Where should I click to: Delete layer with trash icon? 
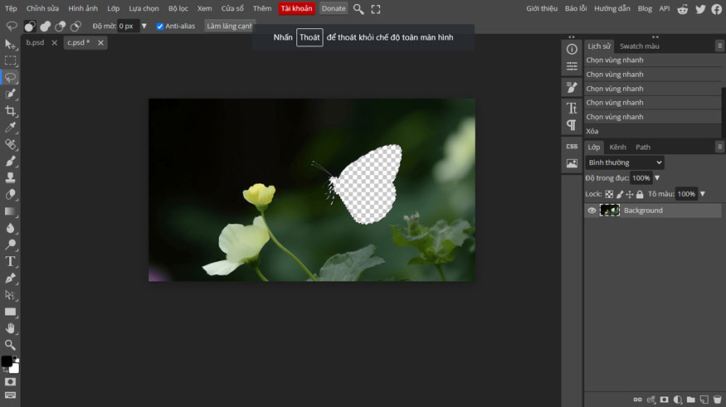[718, 400]
